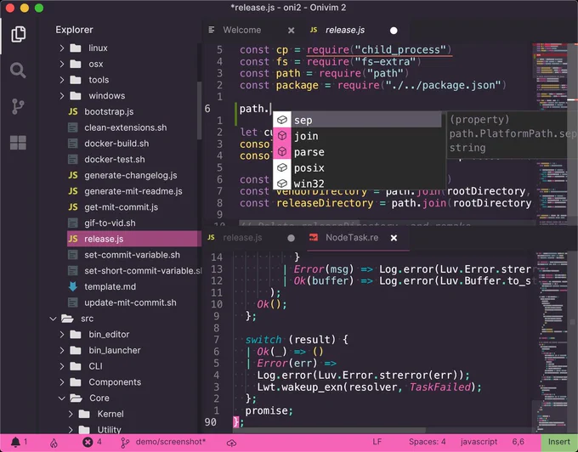Collapse the Core folder chevron
The image size is (578, 452).
coord(61,398)
